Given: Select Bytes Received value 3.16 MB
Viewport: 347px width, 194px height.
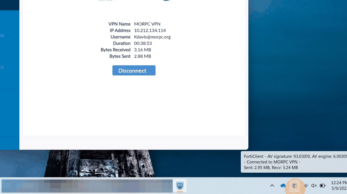Looking at the screenshot, I should (143, 50).
